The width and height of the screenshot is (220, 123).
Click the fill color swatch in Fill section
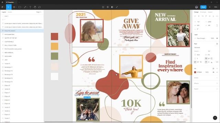point(195,72)
